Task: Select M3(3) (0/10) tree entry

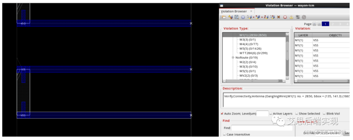Action: point(248,67)
